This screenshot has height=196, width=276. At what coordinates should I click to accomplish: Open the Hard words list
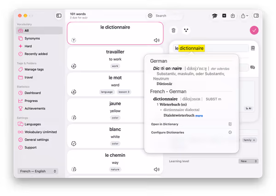click(x=40, y=46)
